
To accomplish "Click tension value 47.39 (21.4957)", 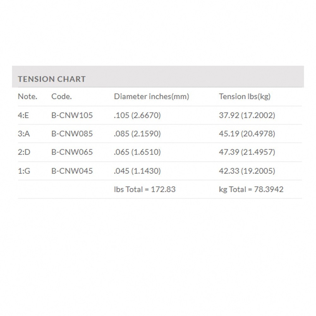I will (x=247, y=152).
